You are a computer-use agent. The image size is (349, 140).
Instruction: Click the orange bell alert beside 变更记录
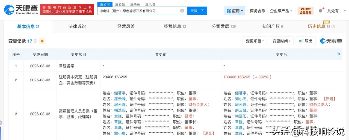42,41
